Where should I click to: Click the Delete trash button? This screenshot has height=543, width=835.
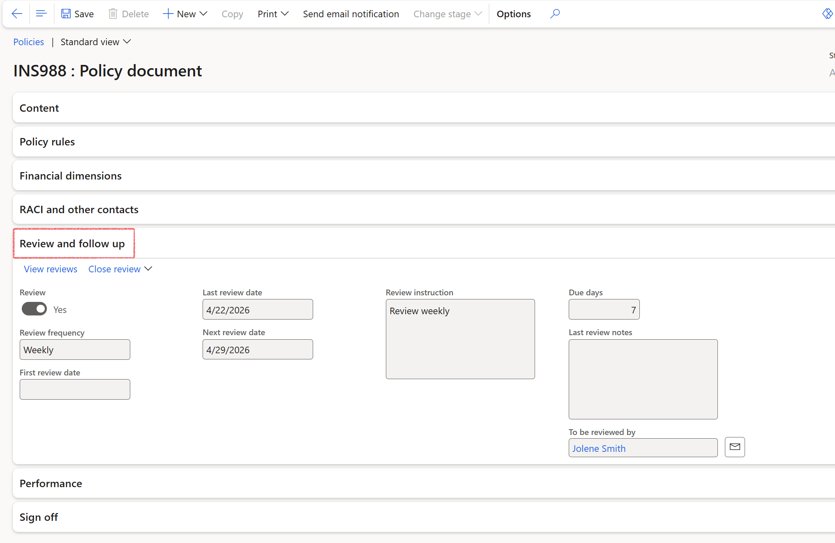(129, 14)
